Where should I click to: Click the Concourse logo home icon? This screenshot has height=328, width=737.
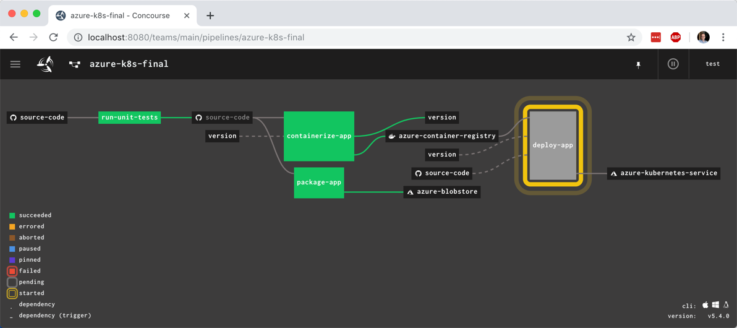[45, 64]
